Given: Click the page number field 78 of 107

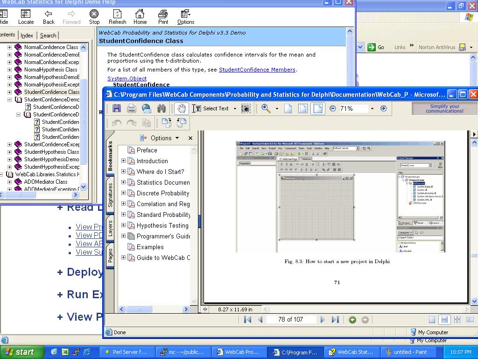Looking at the screenshot, I should (x=290, y=320).
